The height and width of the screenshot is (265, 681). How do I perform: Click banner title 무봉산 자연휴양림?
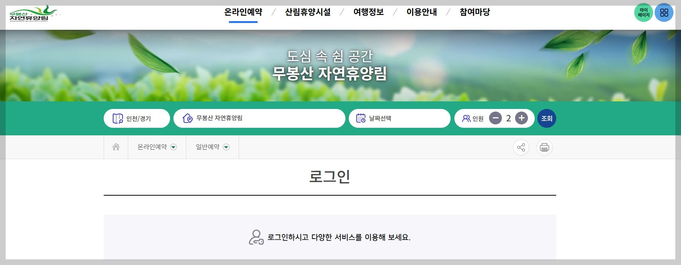pyautogui.click(x=330, y=74)
